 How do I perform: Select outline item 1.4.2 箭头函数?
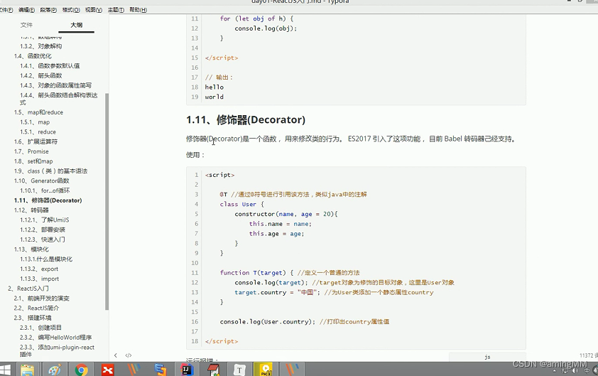point(40,75)
